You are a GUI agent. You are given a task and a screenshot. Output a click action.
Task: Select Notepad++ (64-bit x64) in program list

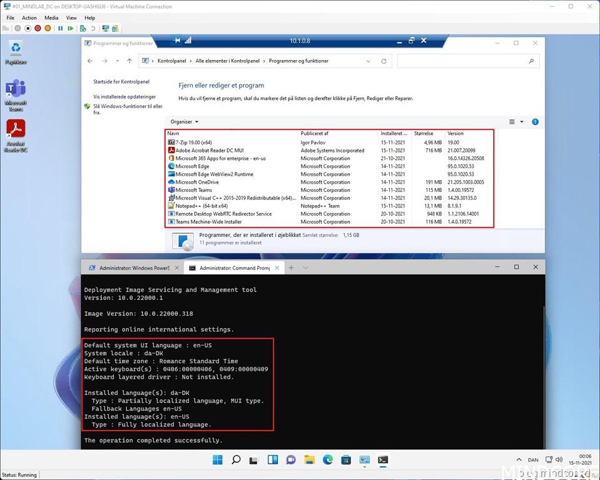201,206
